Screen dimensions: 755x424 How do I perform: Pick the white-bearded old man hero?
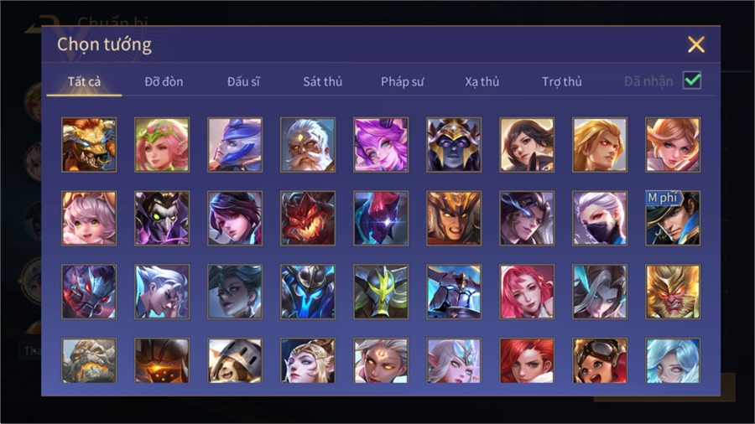click(x=308, y=145)
